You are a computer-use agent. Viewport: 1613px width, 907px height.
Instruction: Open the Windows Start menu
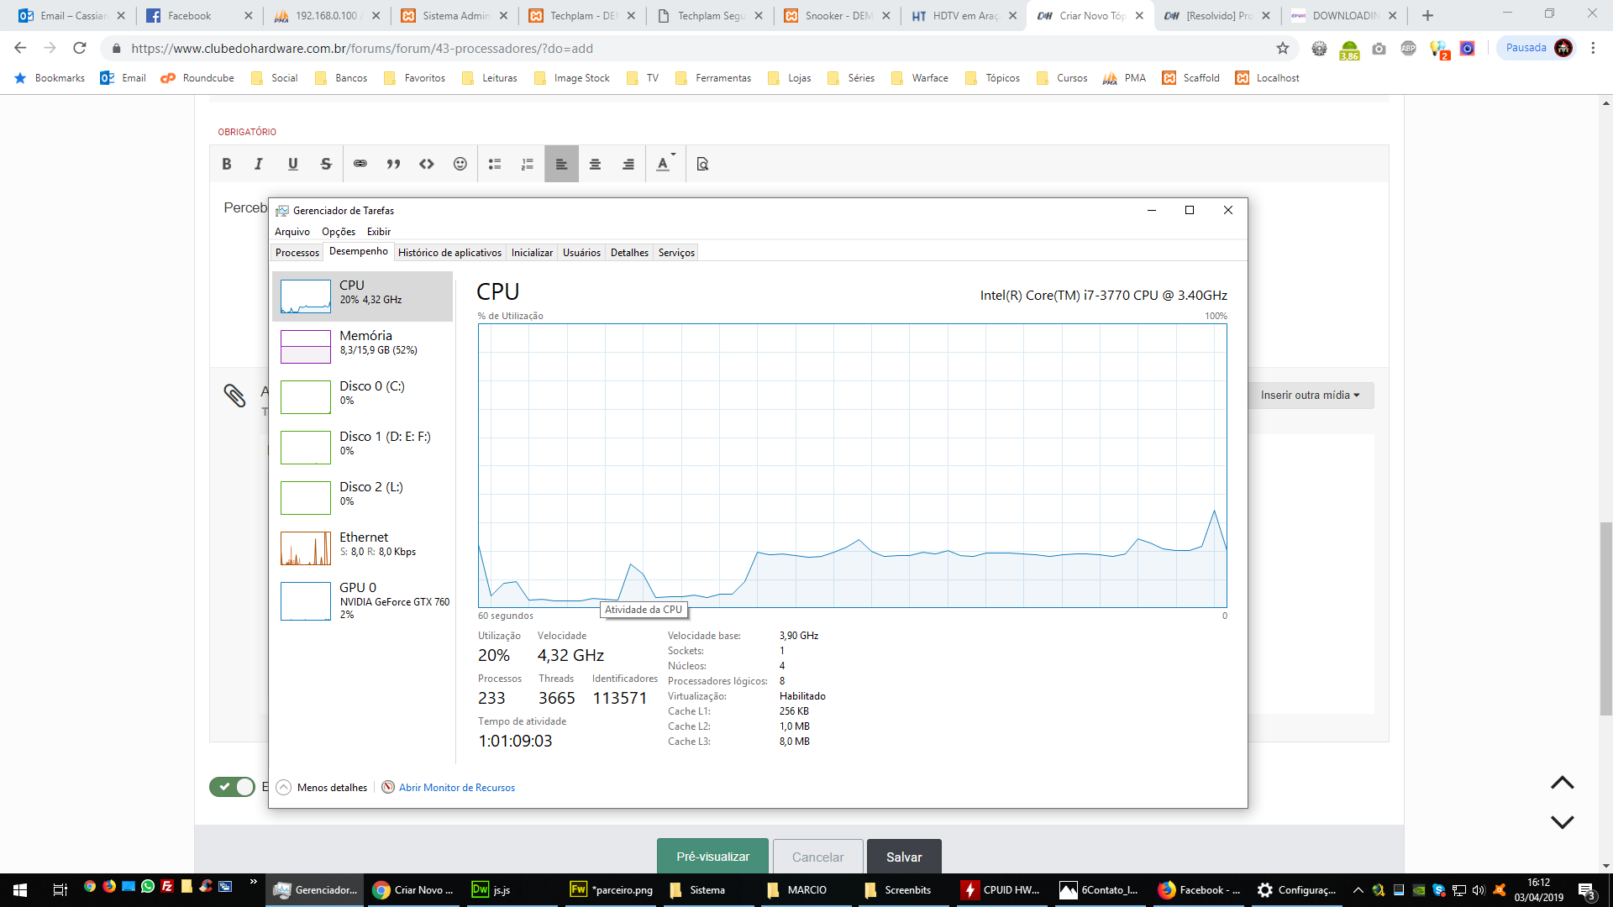[20, 890]
